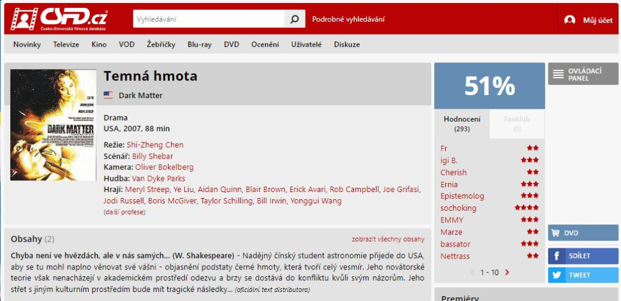Select the Hodnocení tab
This screenshot has height=301, width=621.
click(462, 124)
